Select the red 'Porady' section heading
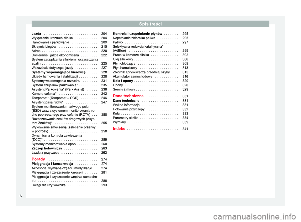301x222 pixels. [38, 159]
